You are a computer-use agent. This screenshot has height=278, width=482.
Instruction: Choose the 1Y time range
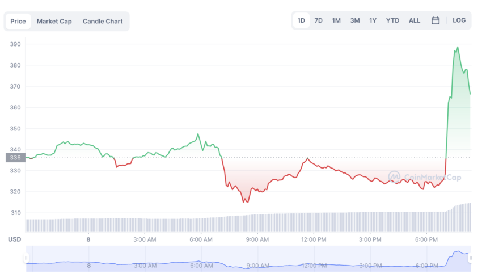373,20
